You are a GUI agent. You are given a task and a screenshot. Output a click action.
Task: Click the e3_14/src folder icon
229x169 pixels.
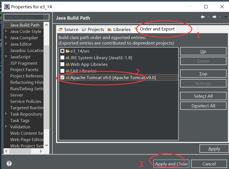[x=68, y=51]
